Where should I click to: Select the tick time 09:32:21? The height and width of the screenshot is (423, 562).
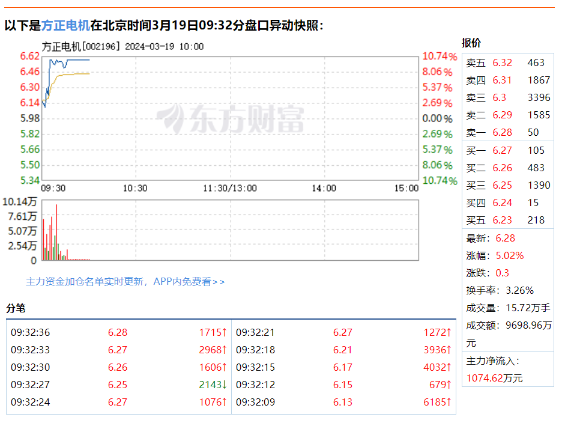pos(256,332)
